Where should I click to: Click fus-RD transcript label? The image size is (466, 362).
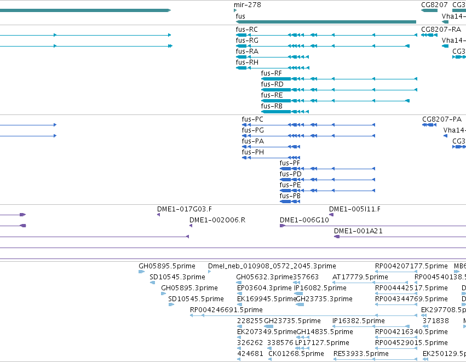[272, 84]
